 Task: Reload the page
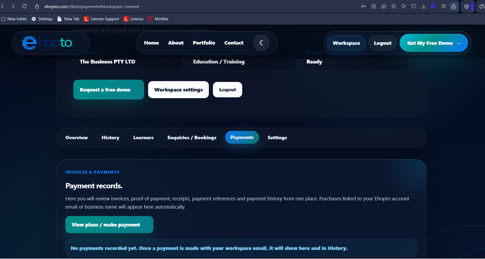[x=24, y=6]
